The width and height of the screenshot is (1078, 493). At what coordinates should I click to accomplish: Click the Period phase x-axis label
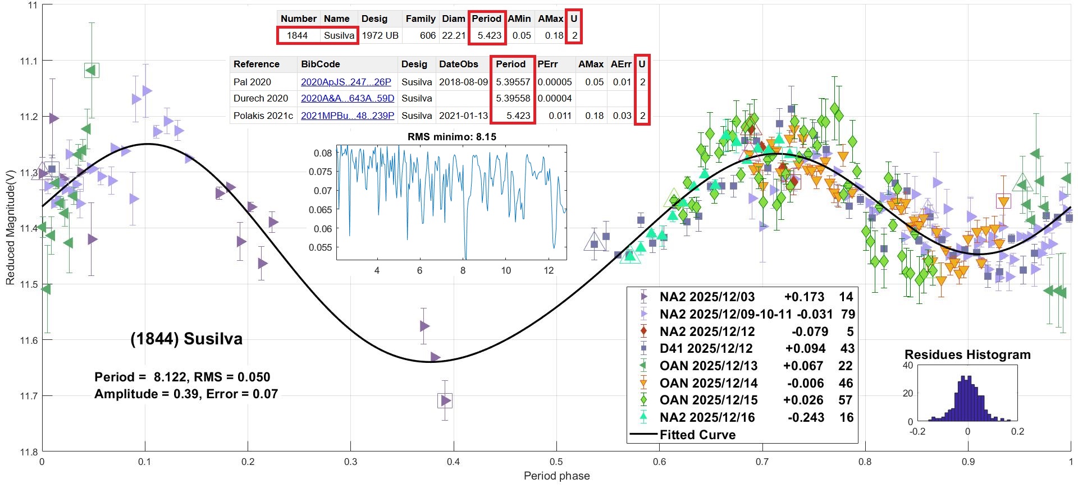(x=556, y=476)
